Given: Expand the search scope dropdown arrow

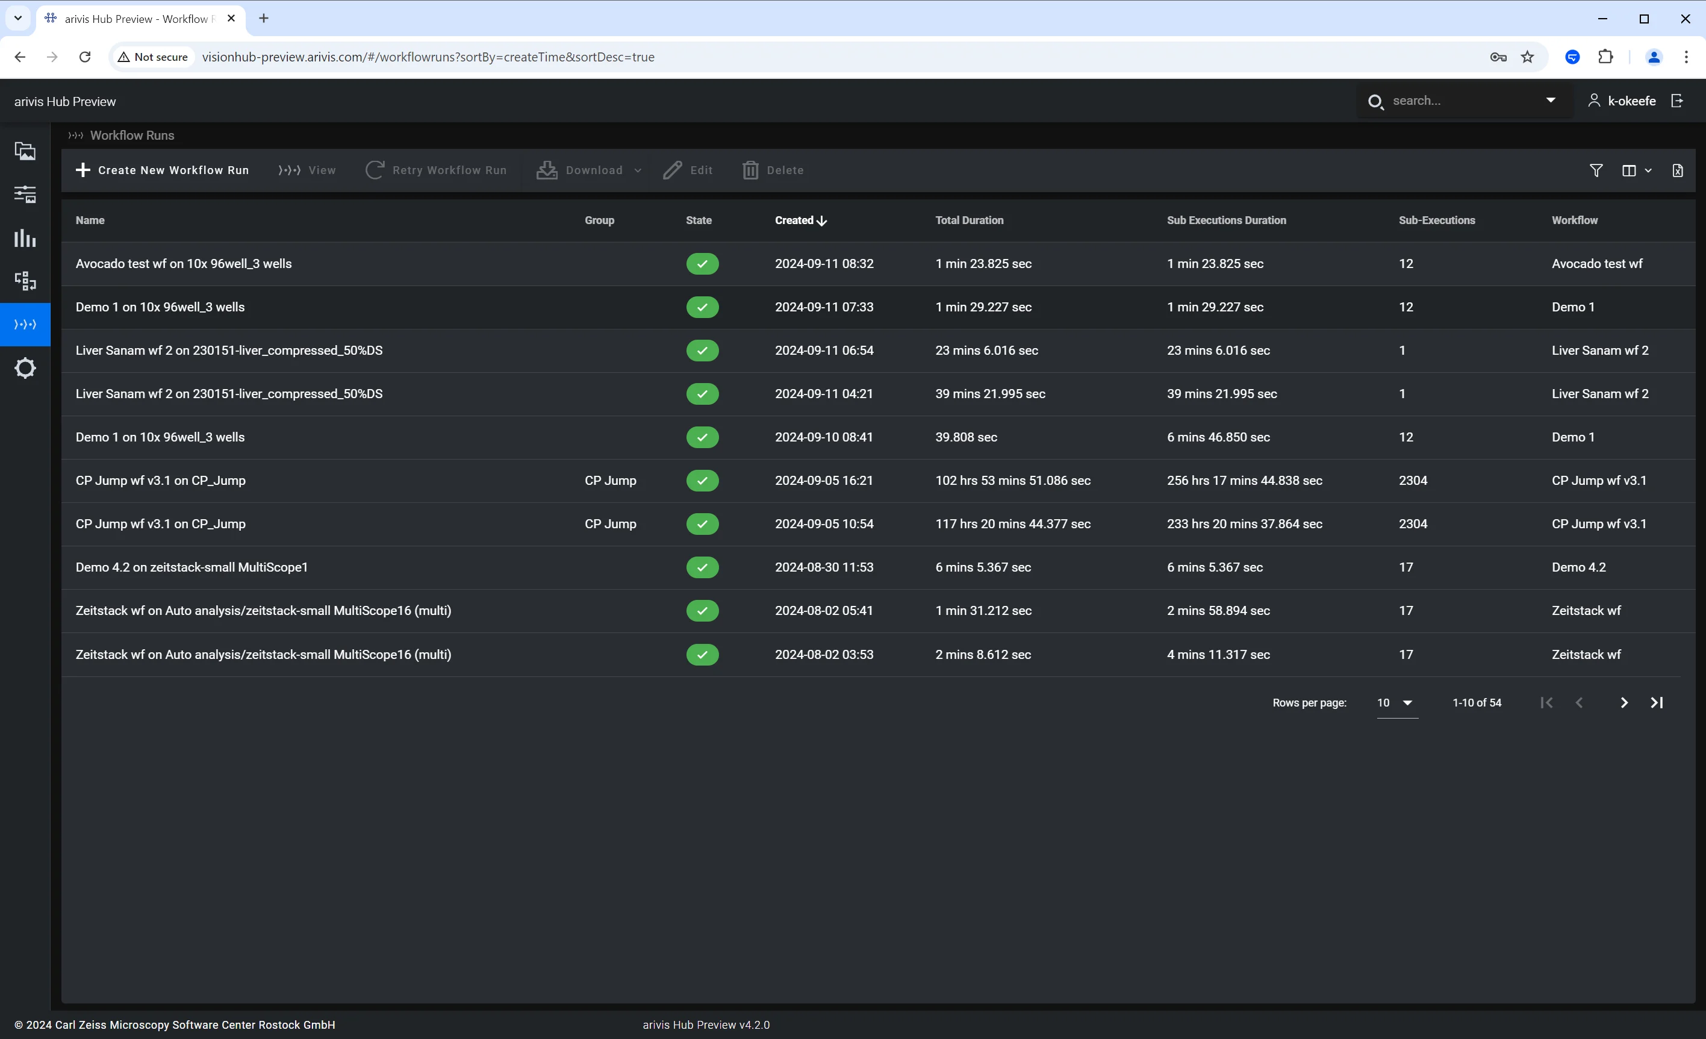Looking at the screenshot, I should click(1551, 101).
